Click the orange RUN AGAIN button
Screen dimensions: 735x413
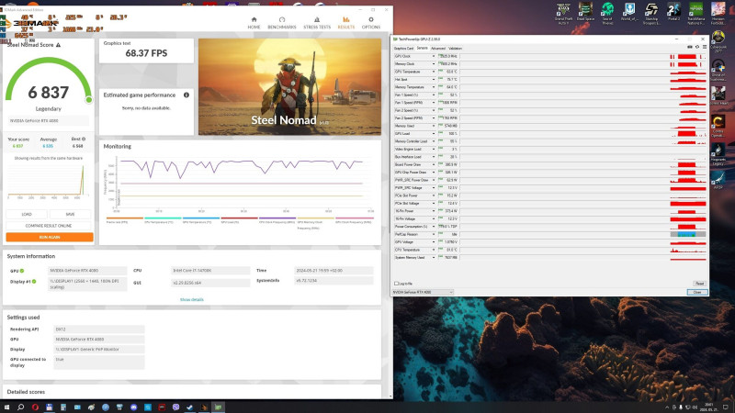click(x=50, y=237)
